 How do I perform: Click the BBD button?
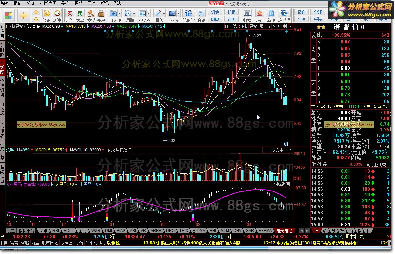[x=215, y=19]
